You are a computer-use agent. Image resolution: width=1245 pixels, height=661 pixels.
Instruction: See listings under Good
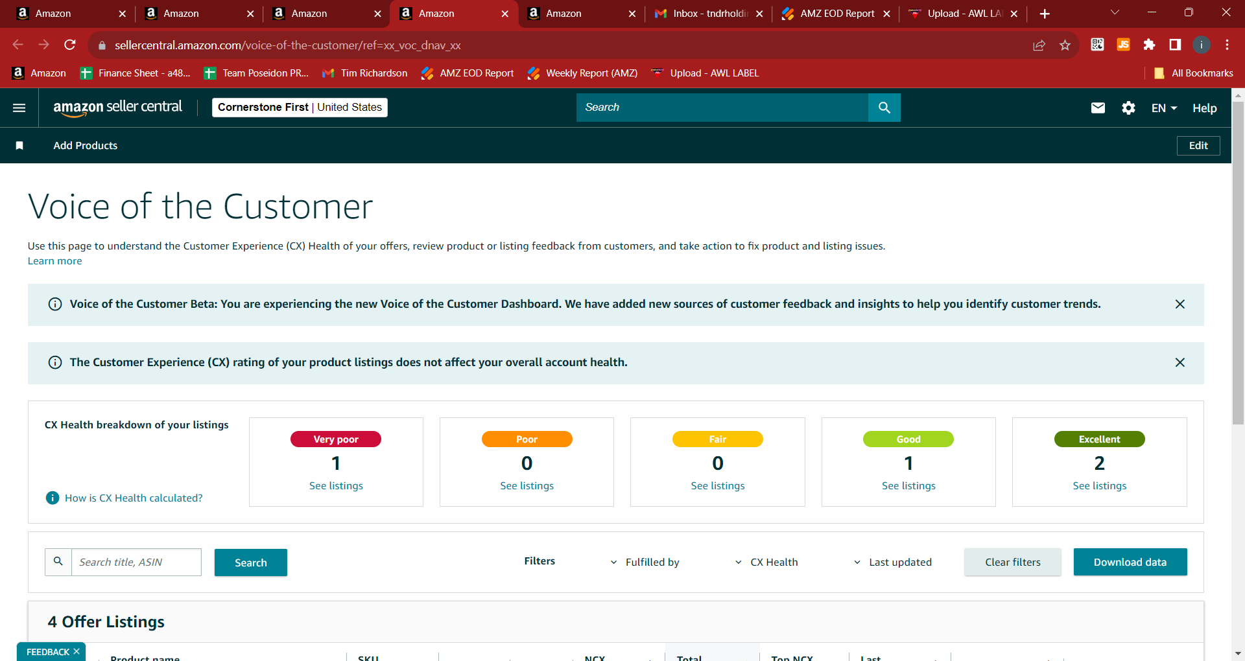coord(908,486)
